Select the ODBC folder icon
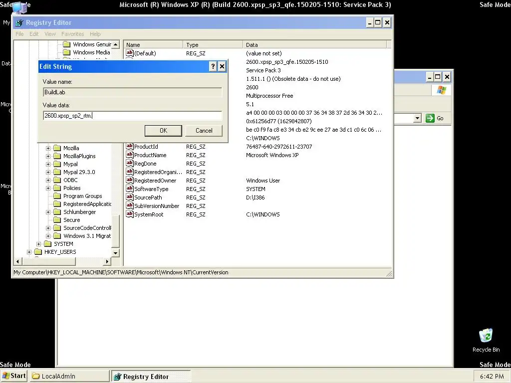The width and height of the screenshot is (511, 383). [57, 180]
